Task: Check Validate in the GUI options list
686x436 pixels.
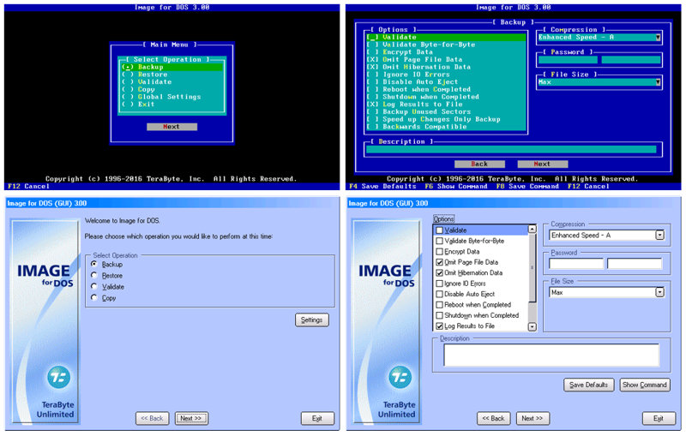Action: coord(439,230)
